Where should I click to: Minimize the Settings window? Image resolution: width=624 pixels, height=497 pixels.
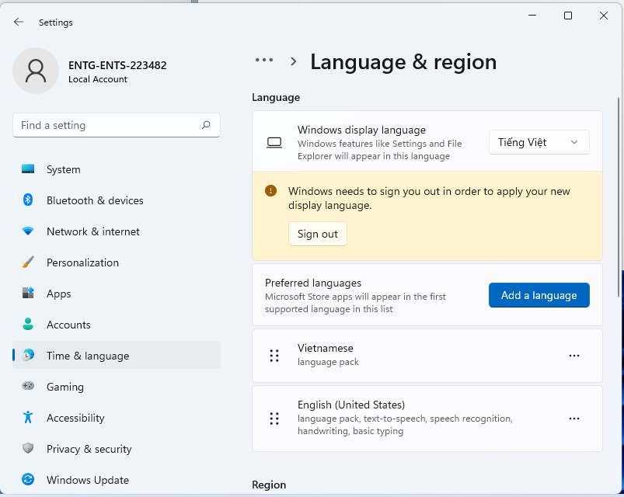coord(532,16)
